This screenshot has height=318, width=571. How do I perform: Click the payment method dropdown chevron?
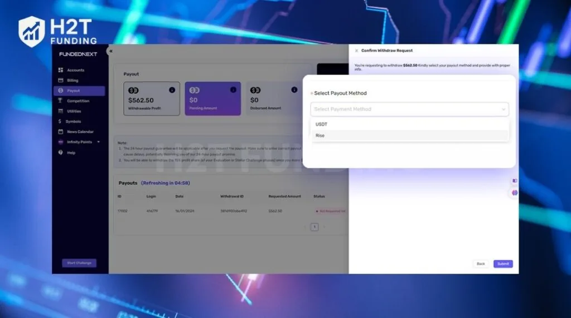click(x=504, y=110)
